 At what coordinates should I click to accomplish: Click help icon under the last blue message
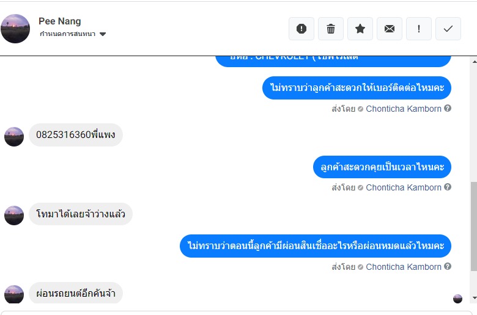(448, 267)
